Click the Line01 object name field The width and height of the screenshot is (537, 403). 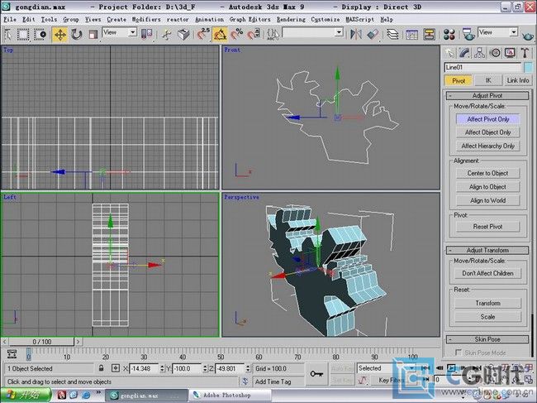[483, 67]
